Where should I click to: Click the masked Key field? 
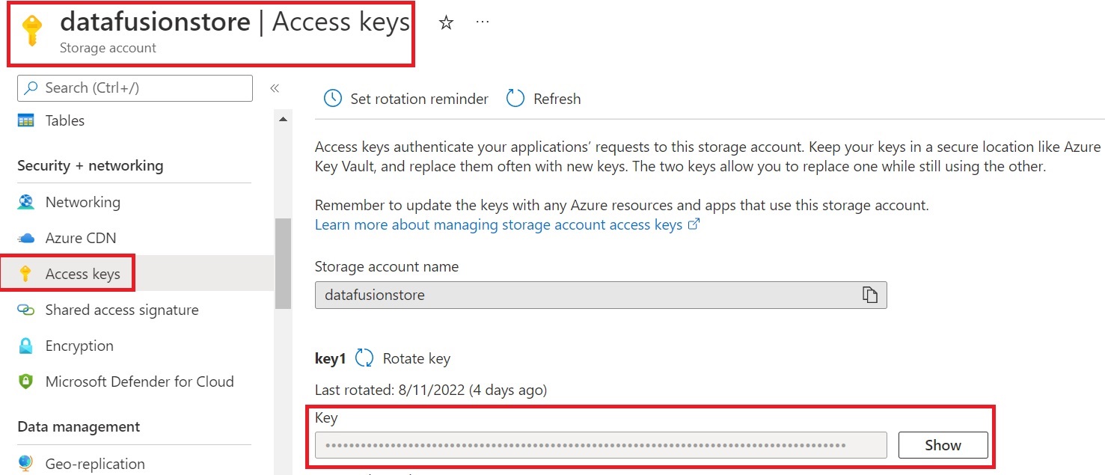point(600,445)
